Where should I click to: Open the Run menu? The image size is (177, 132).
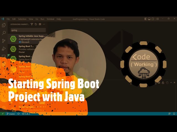[42, 19]
